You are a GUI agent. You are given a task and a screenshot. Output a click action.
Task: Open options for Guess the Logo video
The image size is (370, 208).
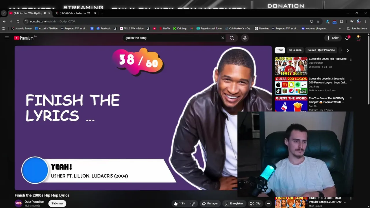(x=351, y=79)
